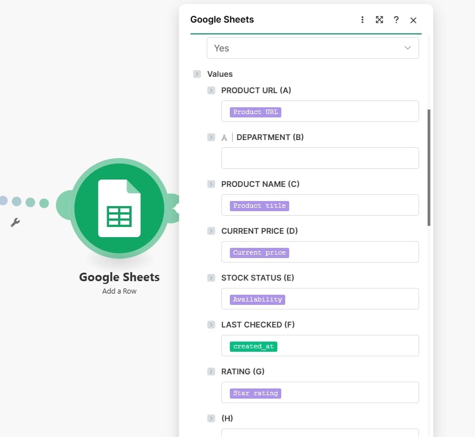The width and height of the screenshot is (475, 437).
Task: Click into the PRODUCT NAME (C) field
Action: click(x=320, y=205)
